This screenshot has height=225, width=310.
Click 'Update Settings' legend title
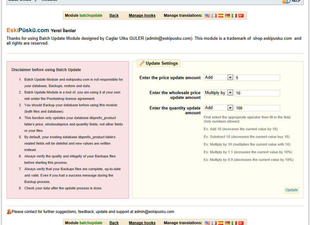click(162, 63)
